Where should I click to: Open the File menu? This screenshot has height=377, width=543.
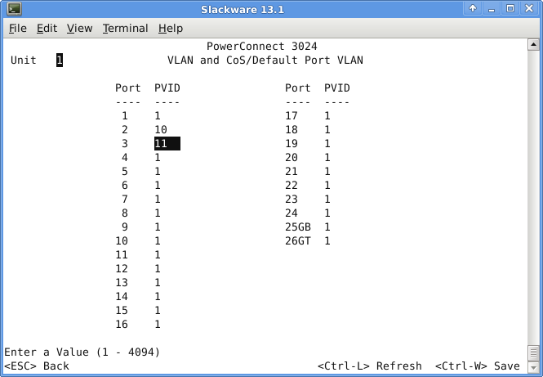click(x=18, y=28)
